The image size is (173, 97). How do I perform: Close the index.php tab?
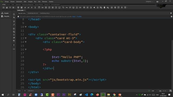(x=25, y=10)
